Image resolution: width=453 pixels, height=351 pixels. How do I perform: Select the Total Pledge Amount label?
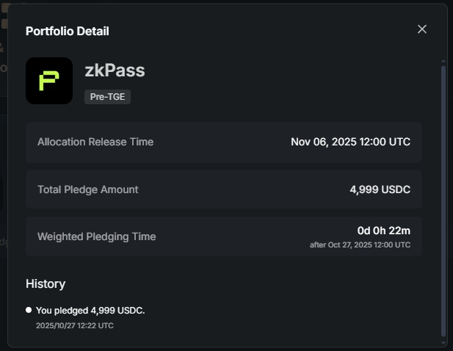(x=88, y=189)
